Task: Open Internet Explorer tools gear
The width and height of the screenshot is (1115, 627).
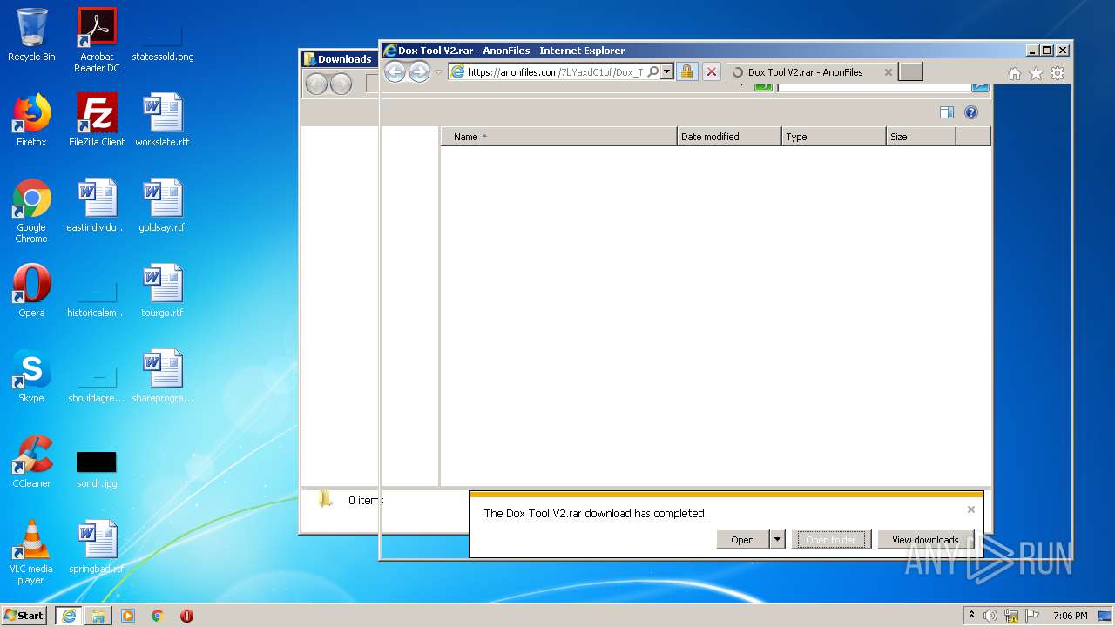Action: tap(1058, 74)
